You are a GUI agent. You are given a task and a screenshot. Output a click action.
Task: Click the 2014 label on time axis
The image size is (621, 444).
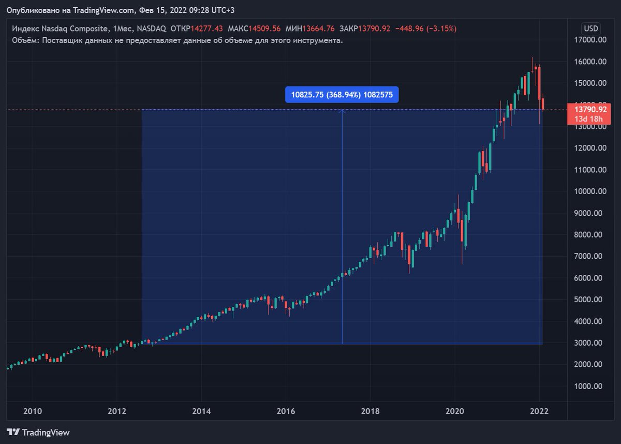pyautogui.click(x=201, y=411)
